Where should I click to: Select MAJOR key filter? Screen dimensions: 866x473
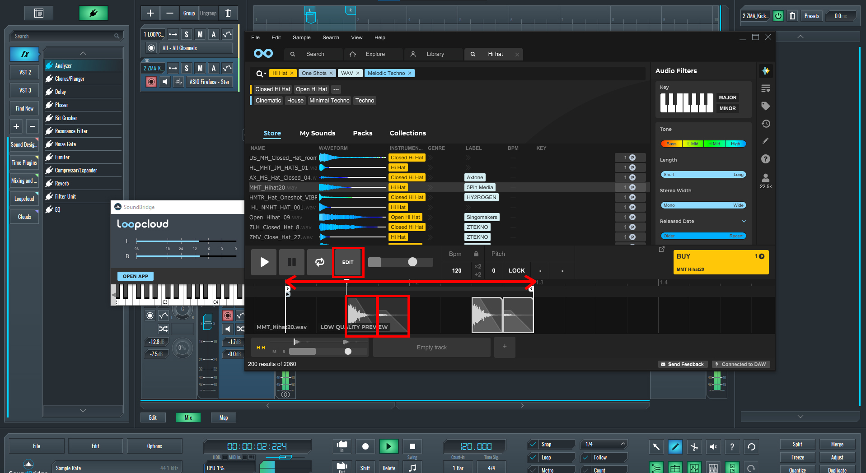727,97
